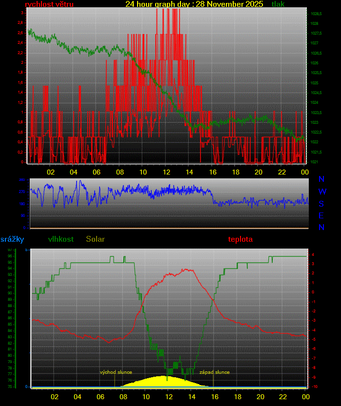Click the topmost 'N' wind direction letter
Screen dimensions: 341x406
[321, 180]
